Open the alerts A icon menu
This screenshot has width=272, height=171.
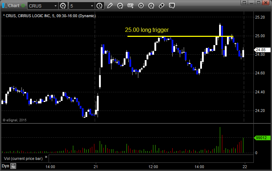pos(151,6)
